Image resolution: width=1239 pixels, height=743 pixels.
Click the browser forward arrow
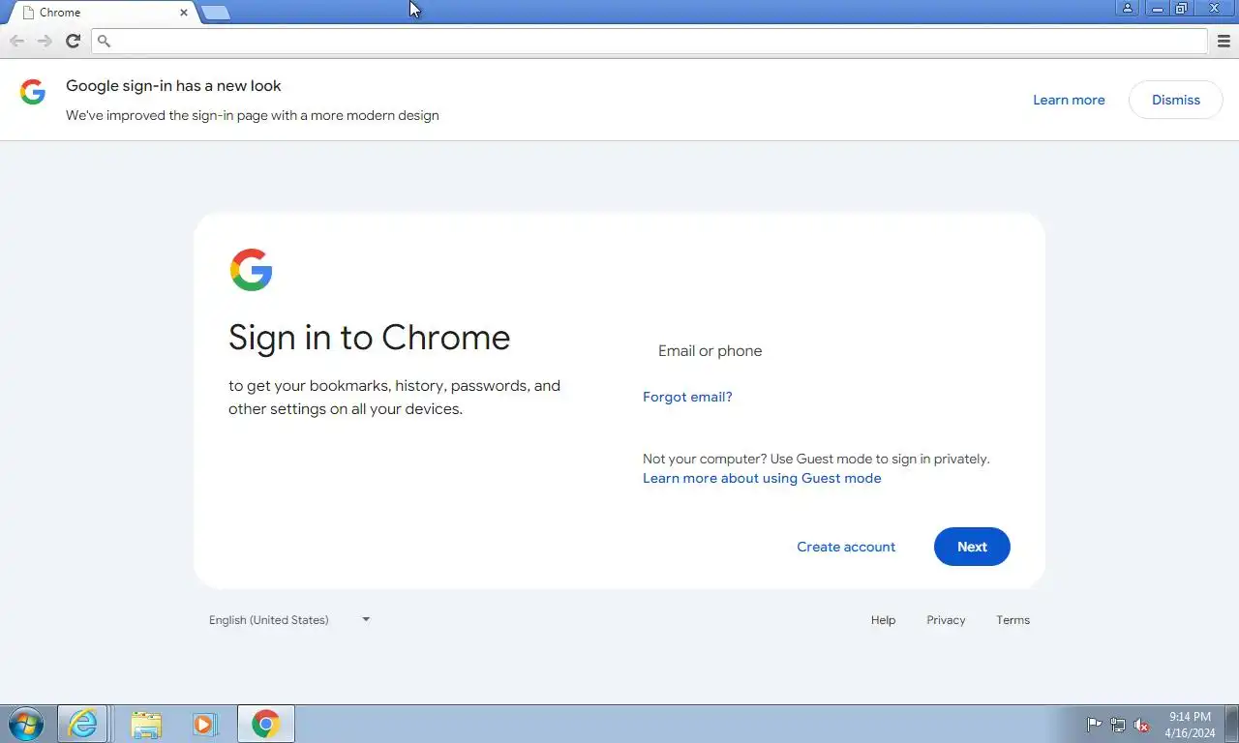point(45,41)
